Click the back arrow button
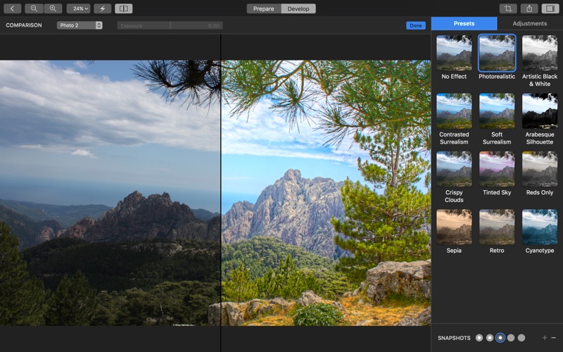The image size is (563, 352). click(12, 8)
